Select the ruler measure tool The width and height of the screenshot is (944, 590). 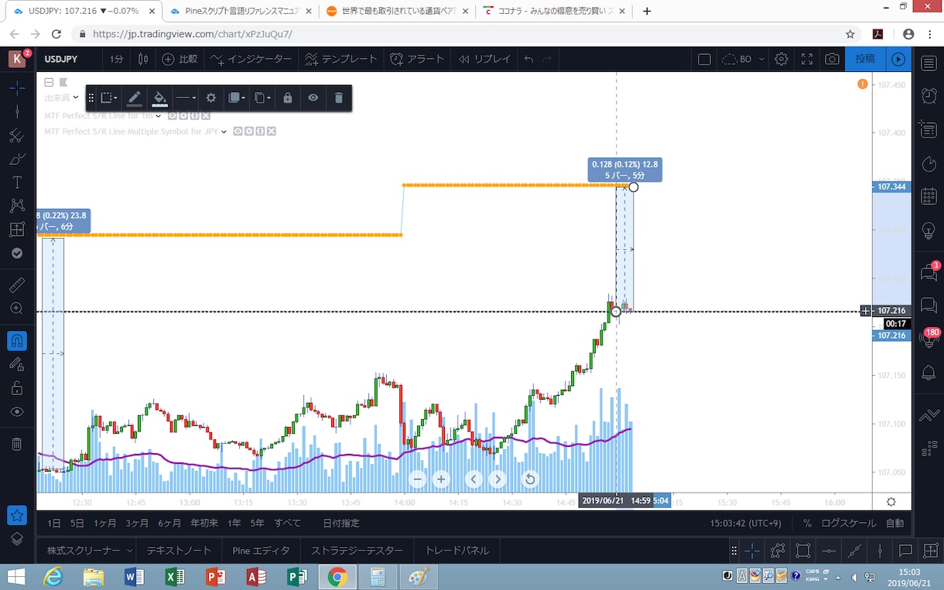click(x=17, y=285)
